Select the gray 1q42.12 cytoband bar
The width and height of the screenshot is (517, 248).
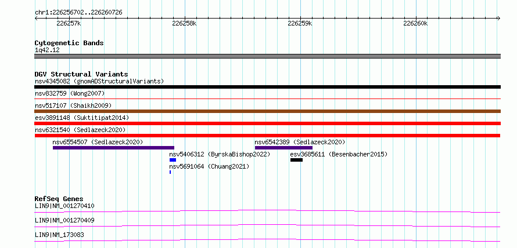coord(267,56)
